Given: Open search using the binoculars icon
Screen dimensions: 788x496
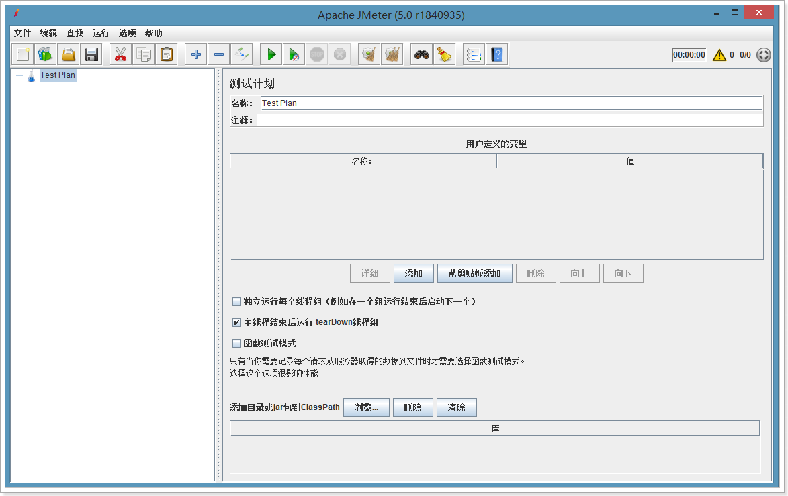Looking at the screenshot, I should [421, 54].
